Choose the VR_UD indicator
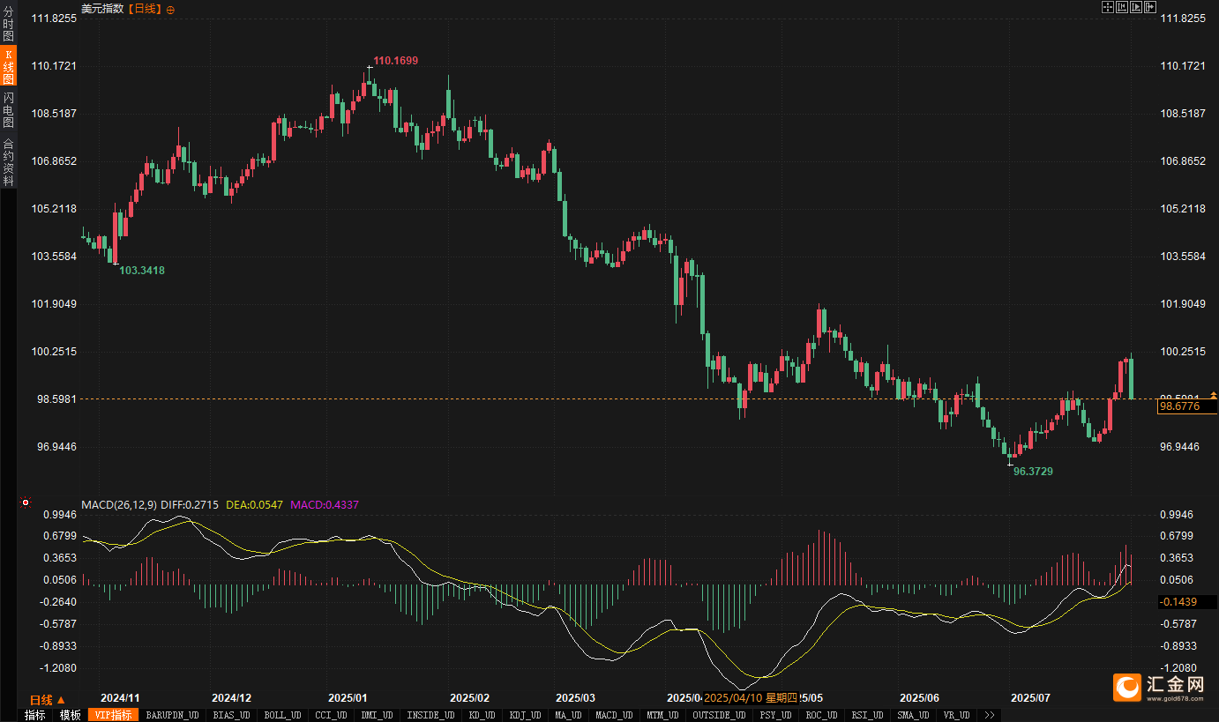Image resolution: width=1219 pixels, height=722 pixels. (x=956, y=715)
